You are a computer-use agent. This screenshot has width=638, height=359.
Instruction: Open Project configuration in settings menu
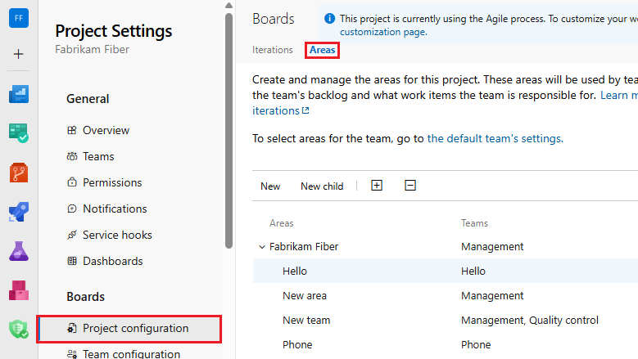coord(135,329)
